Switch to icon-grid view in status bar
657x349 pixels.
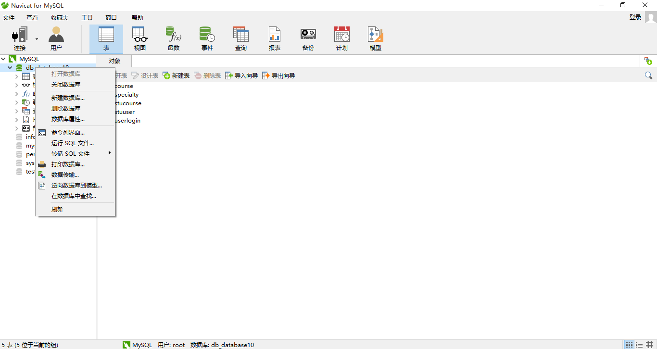pyautogui.click(x=629, y=345)
